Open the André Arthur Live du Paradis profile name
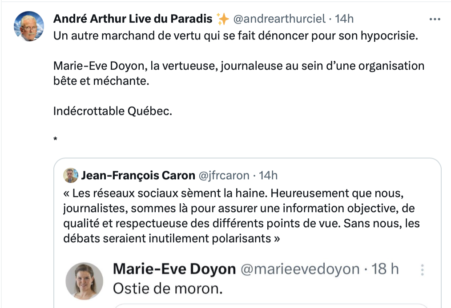 [x=133, y=19]
